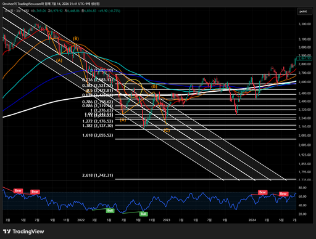Click 2,700.00 on the price axis
The height and width of the screenshot is (239, 316).
click(305, 73)
